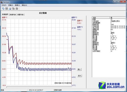Click the Apresys application icon in title bar

[2, 2]
